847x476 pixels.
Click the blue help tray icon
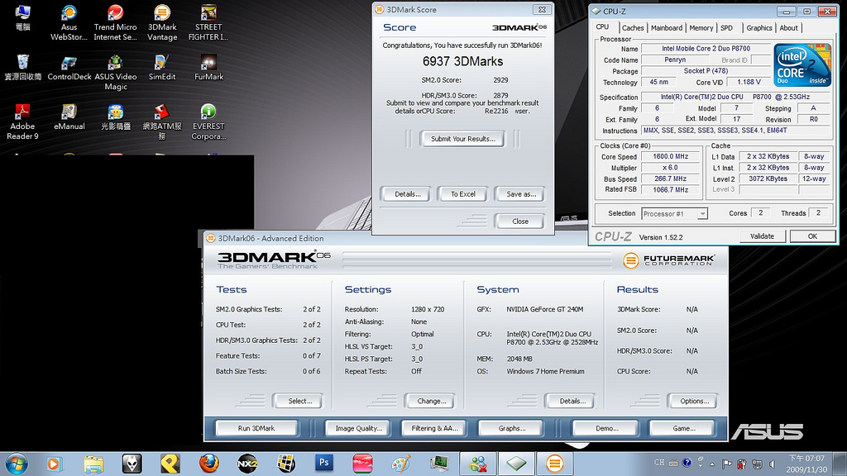[x=687, y=463]
